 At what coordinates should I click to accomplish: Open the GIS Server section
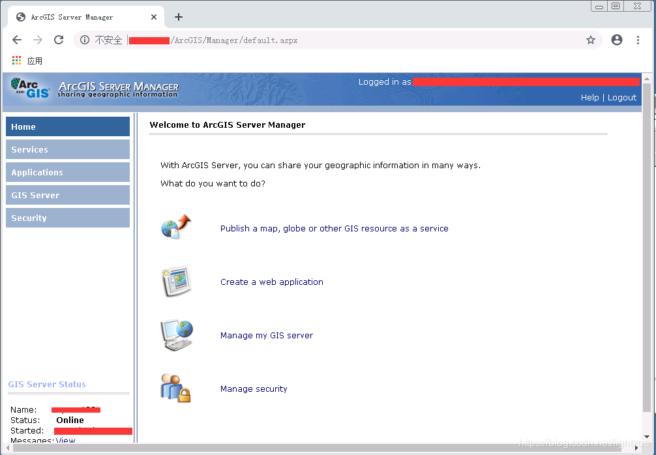68,195
